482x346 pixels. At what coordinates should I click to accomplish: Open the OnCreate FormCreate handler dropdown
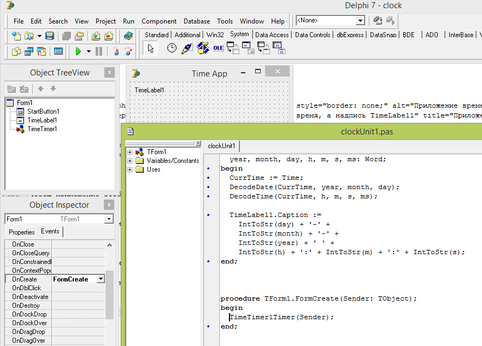point(101,279)
